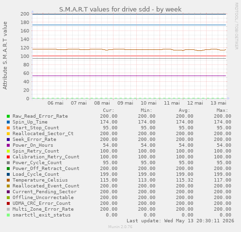241x232 pixels.
Task: Click the Power_On_Hours current value 54.00
Action: coord(110,145)
